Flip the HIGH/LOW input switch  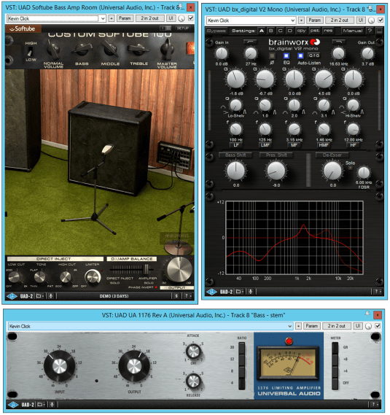[x=31, y=52]
